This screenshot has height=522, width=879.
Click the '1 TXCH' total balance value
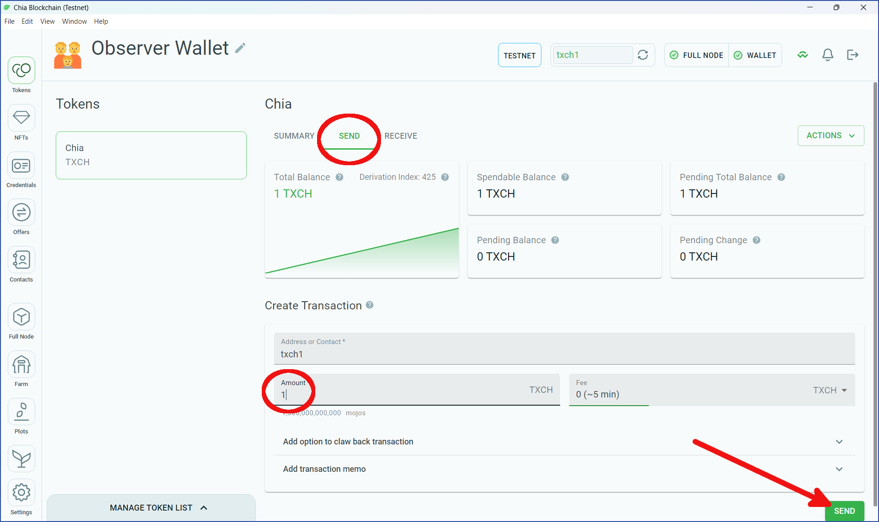293,194
